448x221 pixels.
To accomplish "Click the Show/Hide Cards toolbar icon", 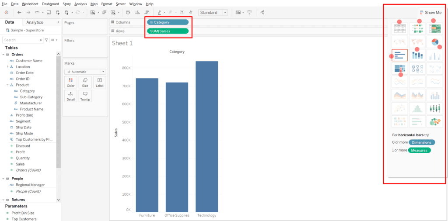I will [x=238, y=13].
